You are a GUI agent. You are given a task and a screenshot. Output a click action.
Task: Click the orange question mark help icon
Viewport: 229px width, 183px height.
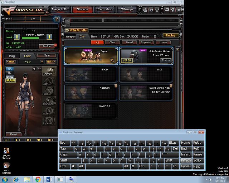(57, 19)
